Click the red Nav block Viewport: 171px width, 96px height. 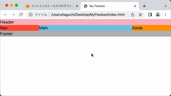[x=20, y=28]
